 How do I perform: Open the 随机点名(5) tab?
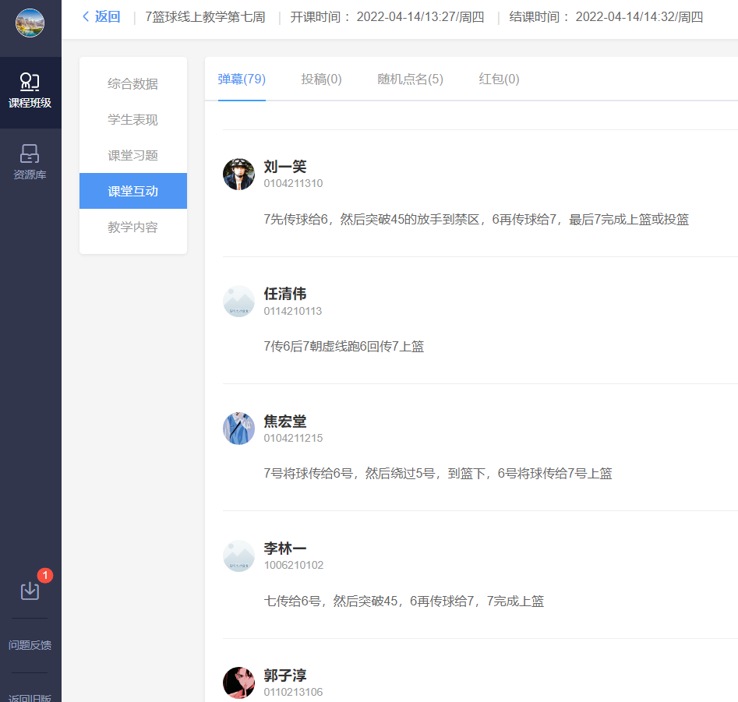(x=410, y=79)
